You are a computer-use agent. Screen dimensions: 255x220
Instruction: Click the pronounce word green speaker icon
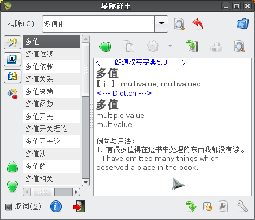click(105, 46)
